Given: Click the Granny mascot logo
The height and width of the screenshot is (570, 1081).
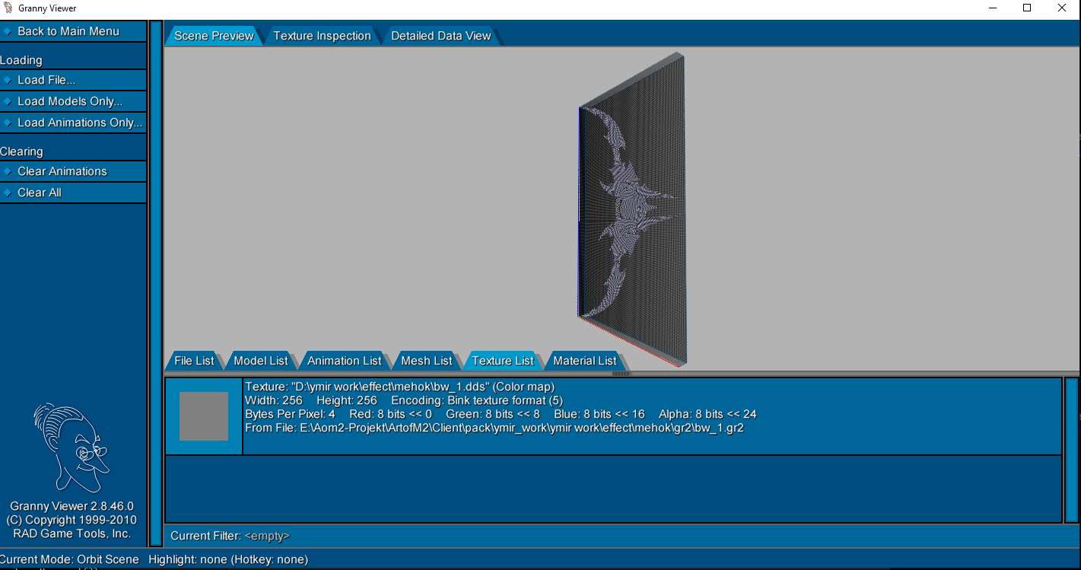Looking at the screenshot, I should (72, 447).
